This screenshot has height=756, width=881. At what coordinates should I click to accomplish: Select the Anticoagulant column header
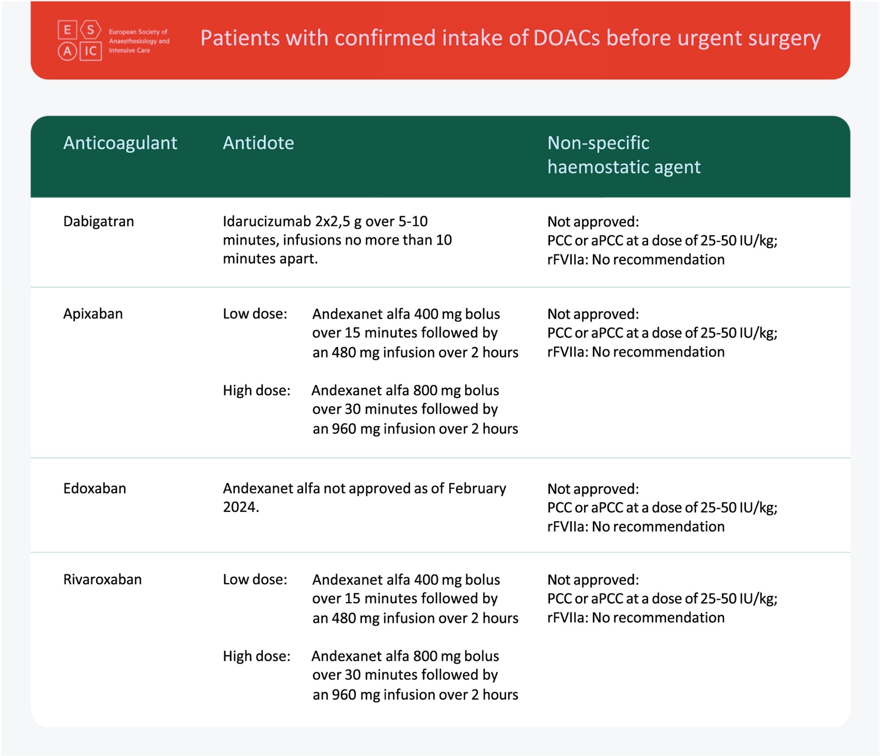click(x=120, y=143)
